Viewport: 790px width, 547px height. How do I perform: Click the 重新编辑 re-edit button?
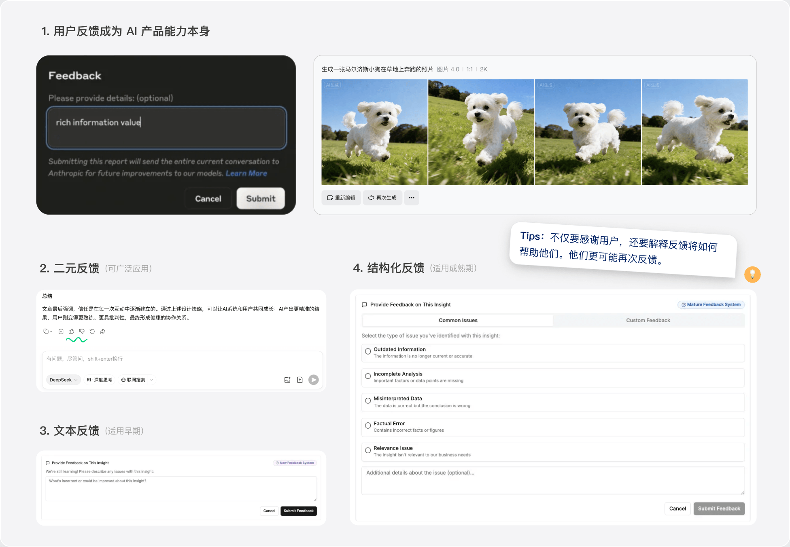(341, 198)
